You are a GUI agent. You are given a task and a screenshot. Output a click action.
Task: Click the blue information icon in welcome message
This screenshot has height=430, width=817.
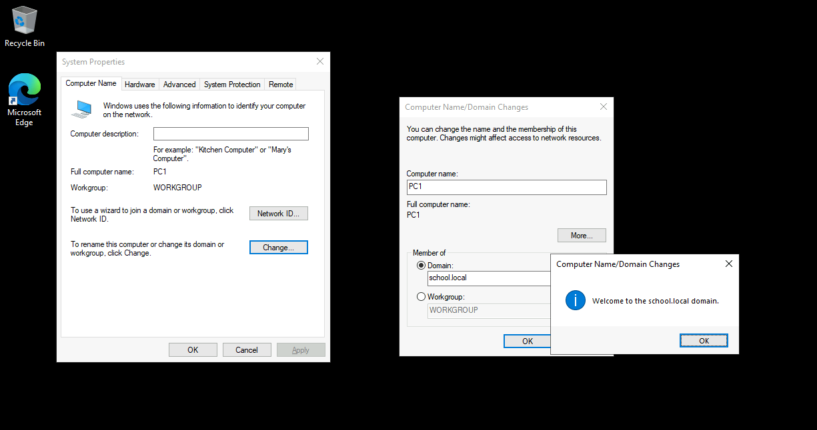point(575,300)
